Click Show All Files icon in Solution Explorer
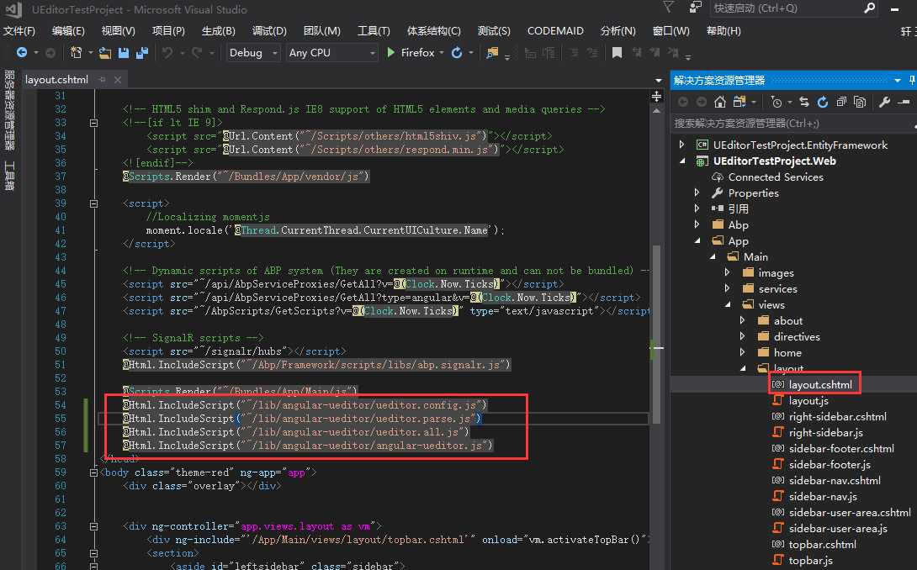The height and width of the screenshot is (570, 917). (860, 102)
